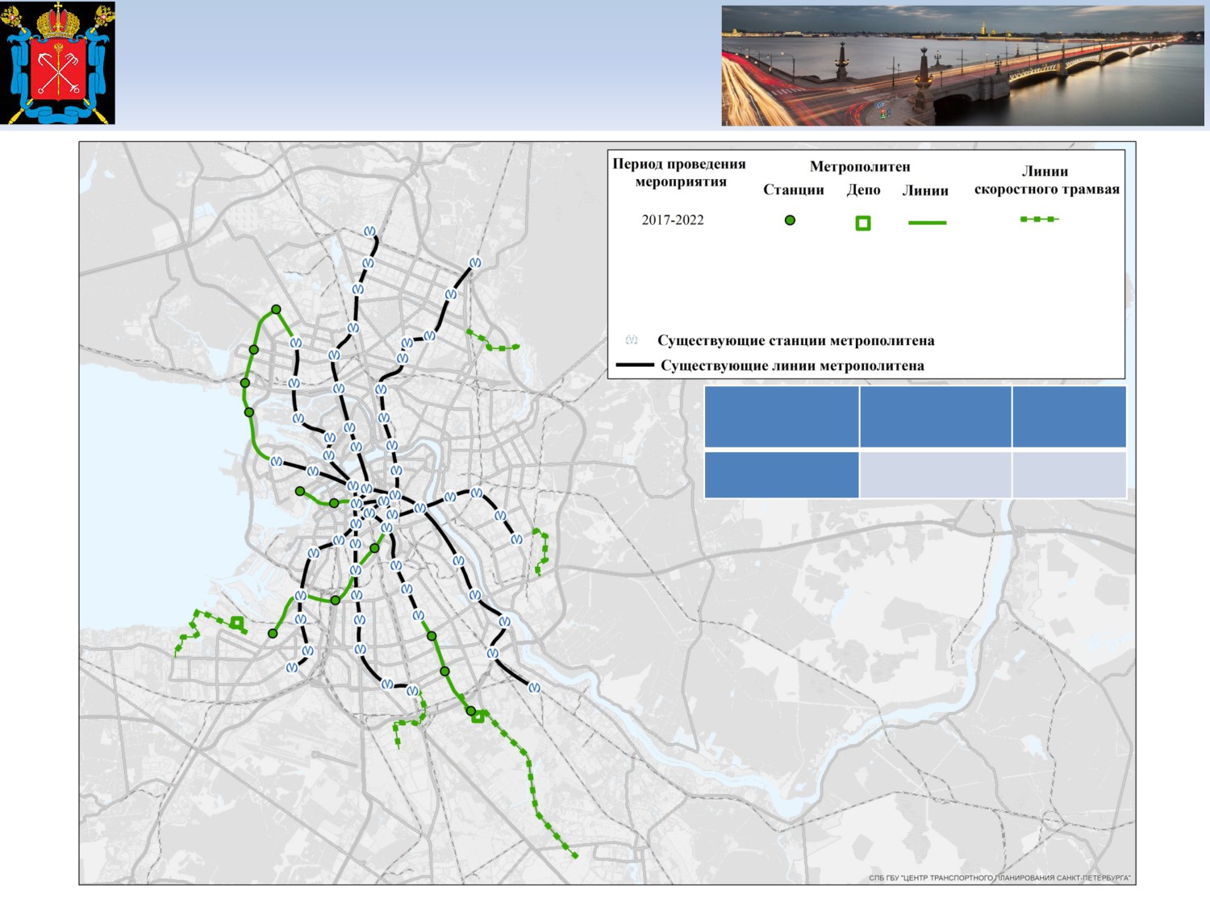This screenshot has height=907, width=1210.
Task: Click the green depot square at the southern metro line's end
Action: (478, 716)
